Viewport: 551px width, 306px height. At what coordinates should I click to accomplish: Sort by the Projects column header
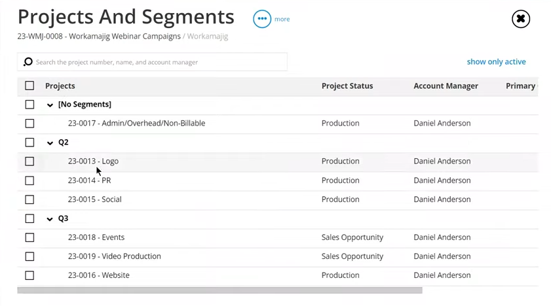[60, 86]
